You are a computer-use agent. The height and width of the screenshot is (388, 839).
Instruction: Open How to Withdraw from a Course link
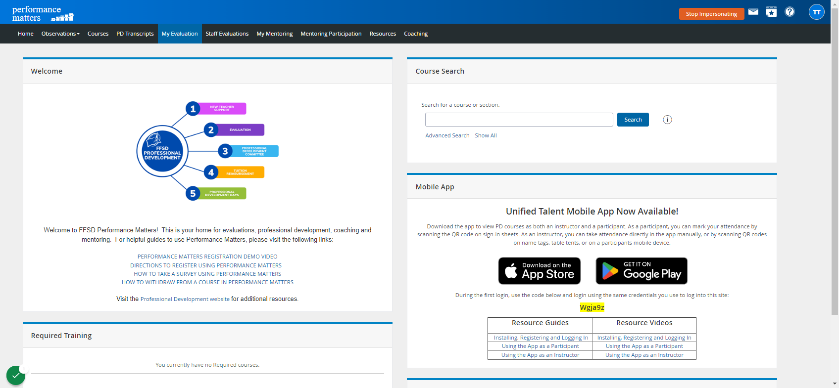[x=207, y=282]
